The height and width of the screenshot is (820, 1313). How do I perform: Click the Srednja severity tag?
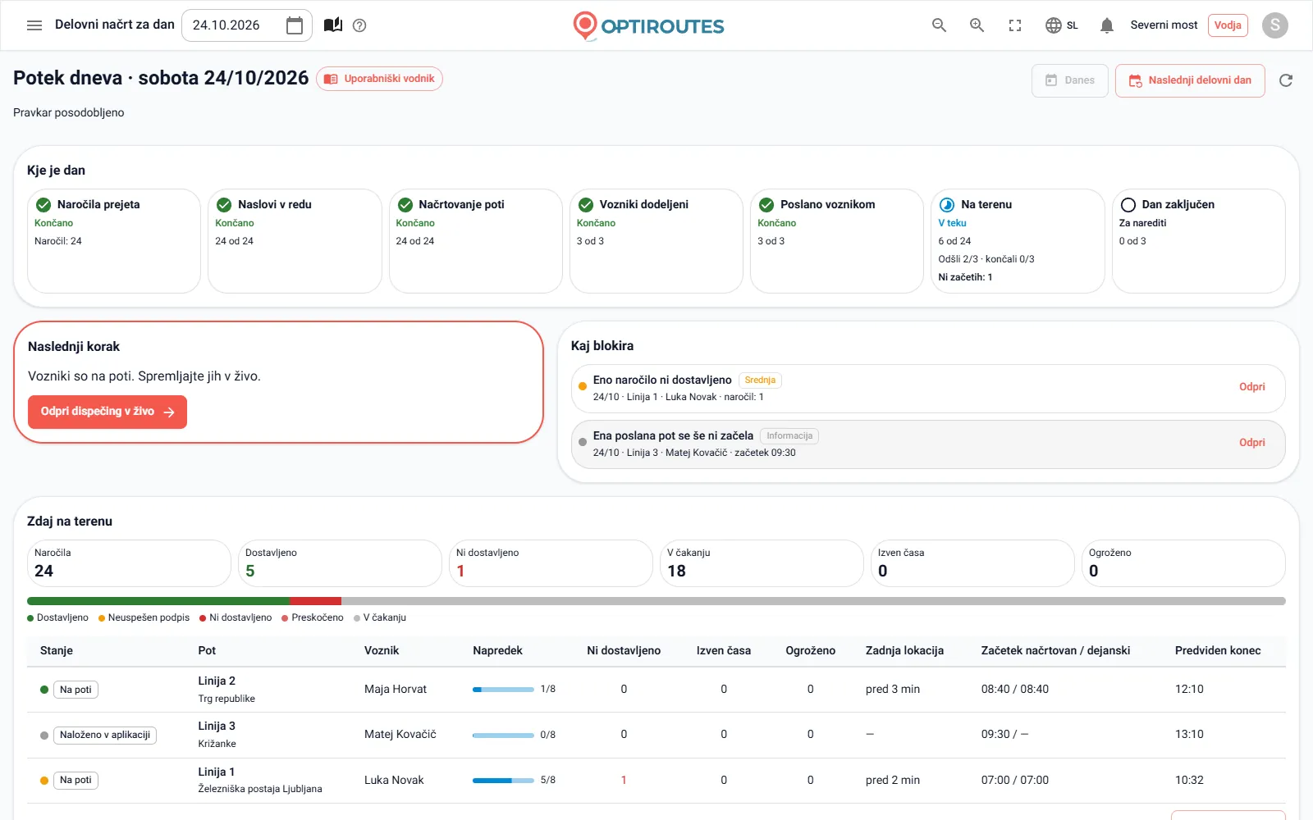(760, 380)
